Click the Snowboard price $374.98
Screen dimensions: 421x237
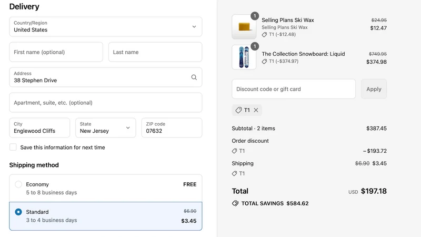click(376, 62)
